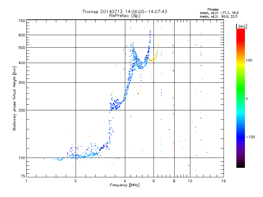Click the "2" MHz frequency axis tick label
Viewport: 263px width, 197px height.
click(x=76, y=181)
